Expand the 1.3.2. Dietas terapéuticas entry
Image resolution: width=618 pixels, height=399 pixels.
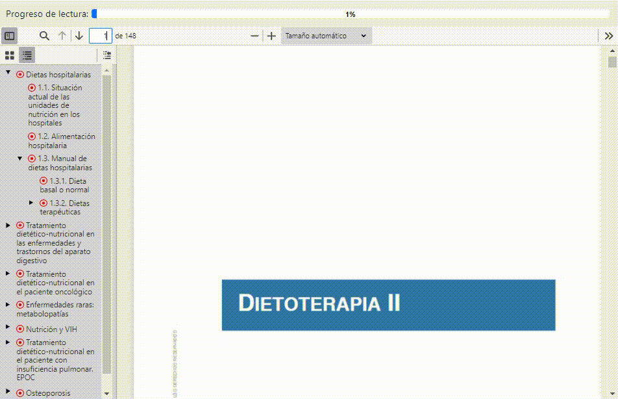32,203
